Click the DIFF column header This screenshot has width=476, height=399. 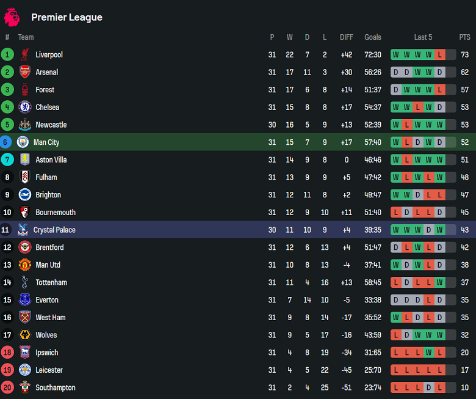coord(346,37)
